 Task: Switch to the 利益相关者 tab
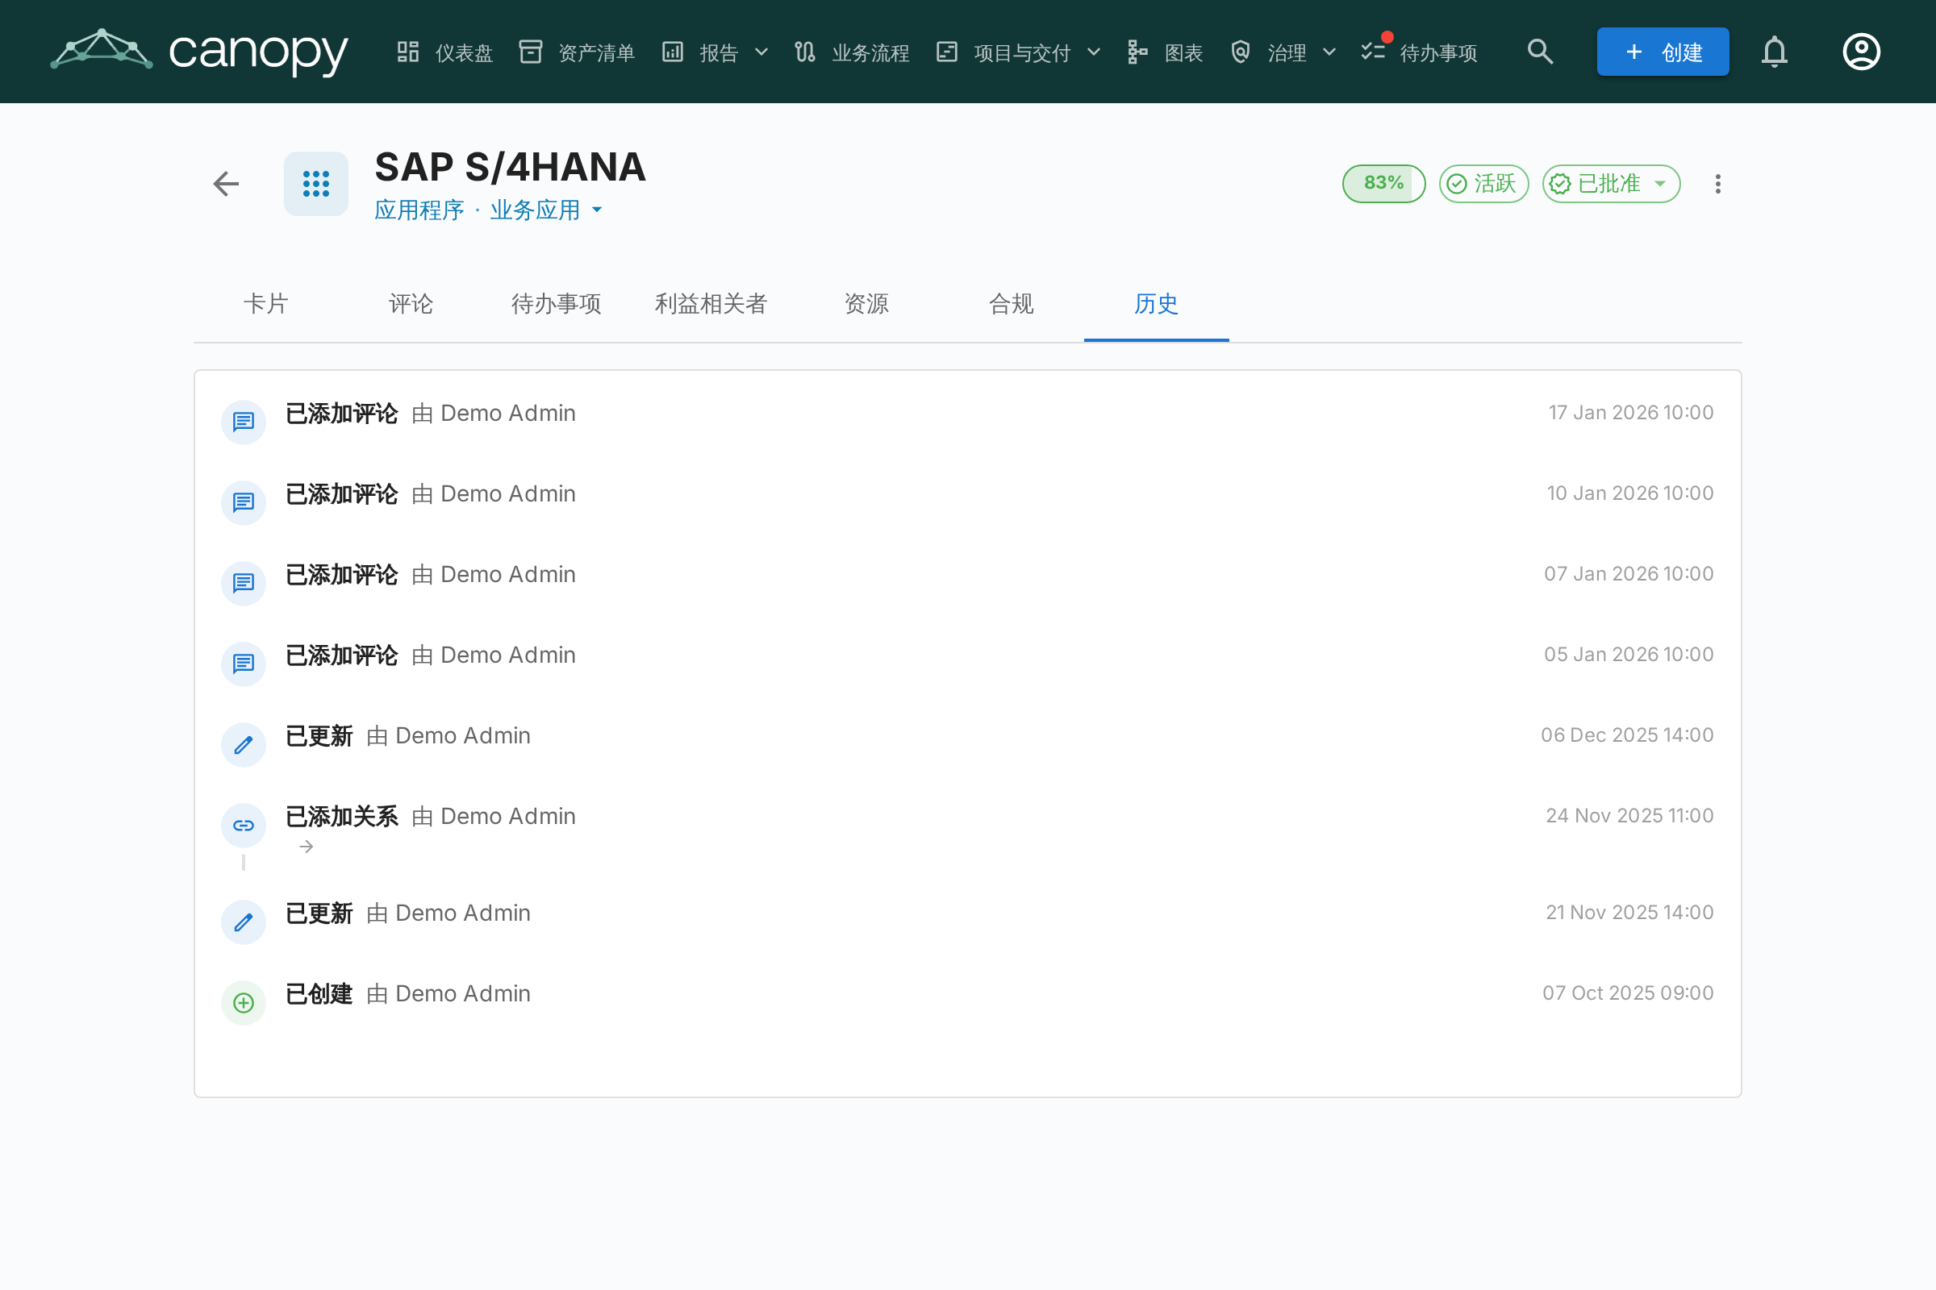(x=711, y=304)
